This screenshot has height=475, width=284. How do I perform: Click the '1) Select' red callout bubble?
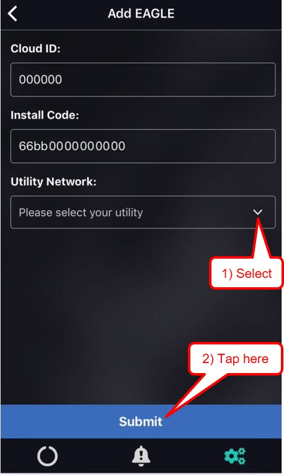tap(247, 273)
